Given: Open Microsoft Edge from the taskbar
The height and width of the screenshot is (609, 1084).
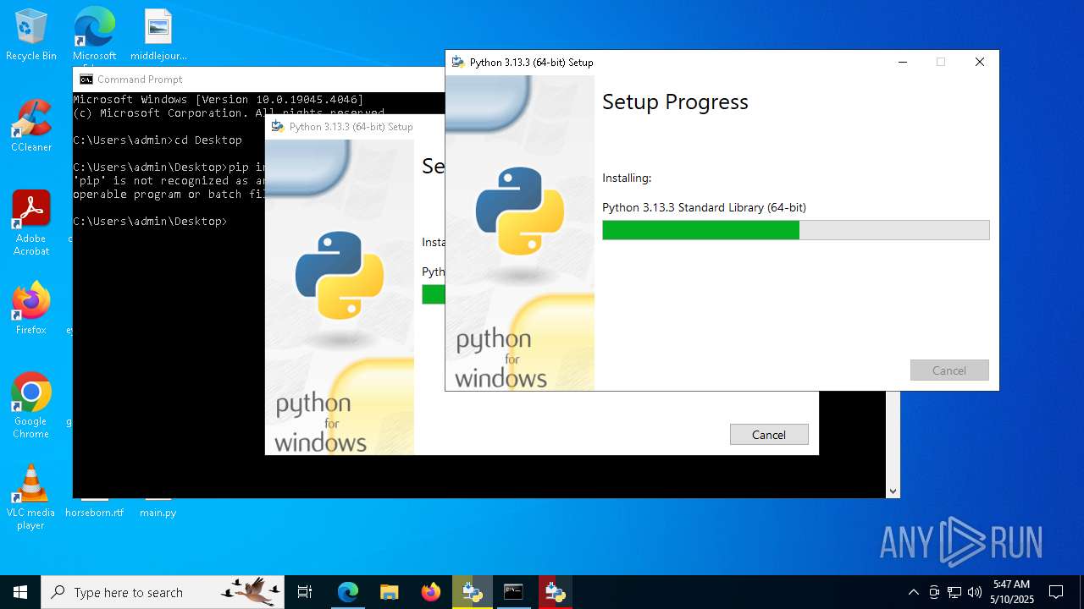Looking at the screenshot, I should click(348, 592).
